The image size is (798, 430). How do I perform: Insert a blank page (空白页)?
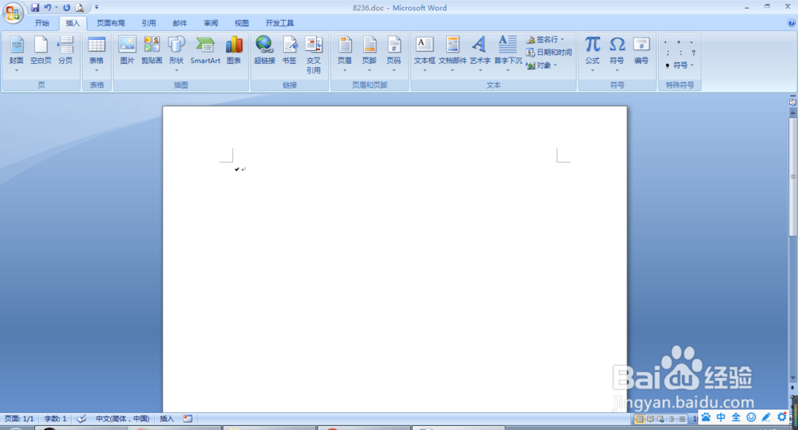41,50
